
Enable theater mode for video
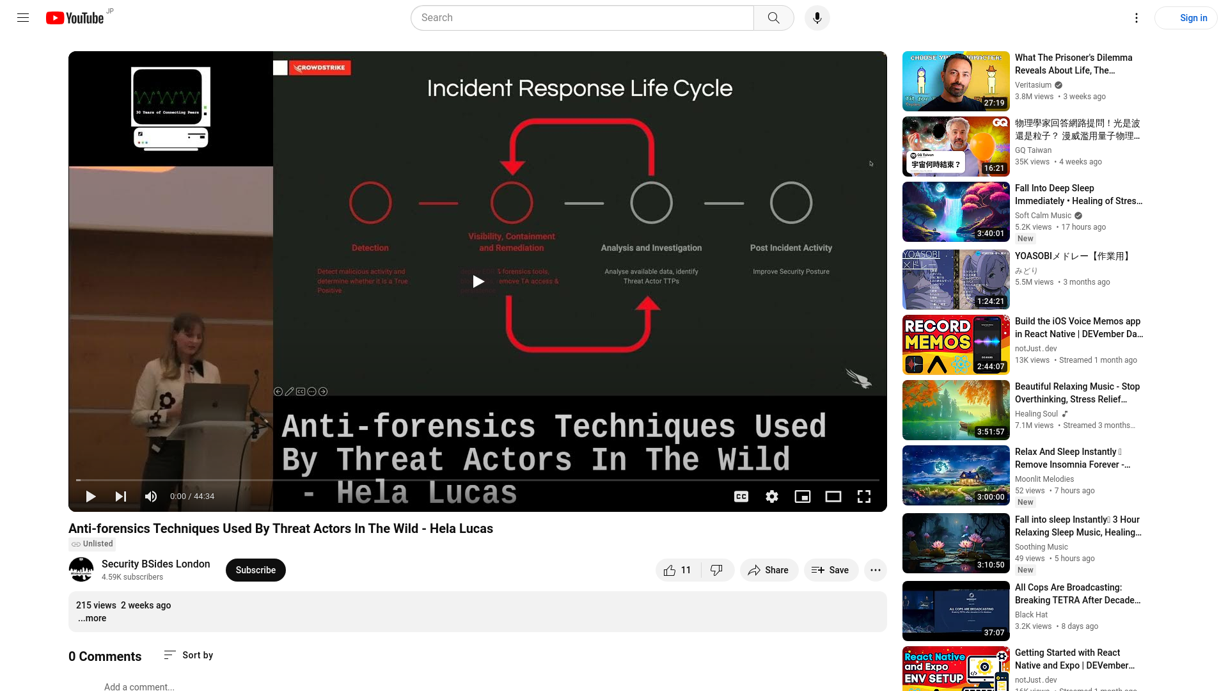click(833, 496)
